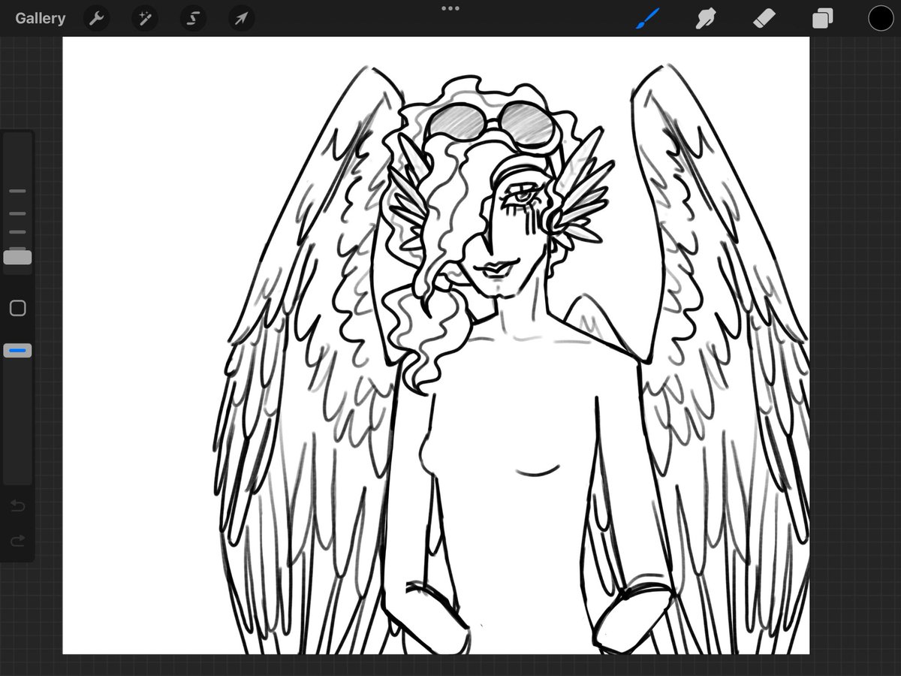This screenshot has width=901, height=676.
Task: Redo a stroke with the lower sidebar arrow
Action: [17, 540]
